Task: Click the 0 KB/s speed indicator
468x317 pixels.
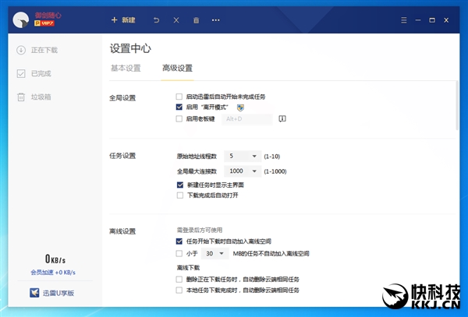Action: pos(55,259)
